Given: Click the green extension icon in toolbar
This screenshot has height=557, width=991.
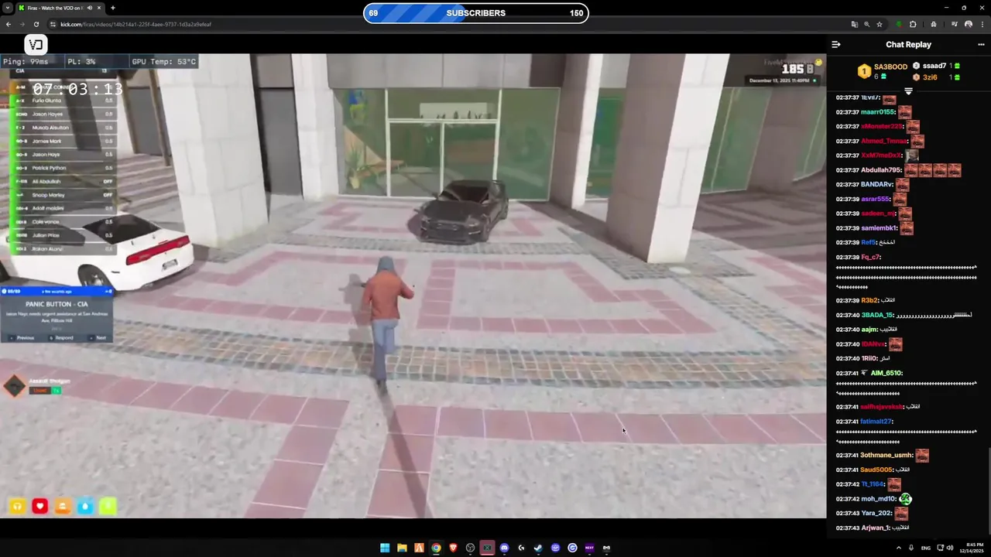Looking at the screenshot, I should pyautogui.click(x=899, y=24).
